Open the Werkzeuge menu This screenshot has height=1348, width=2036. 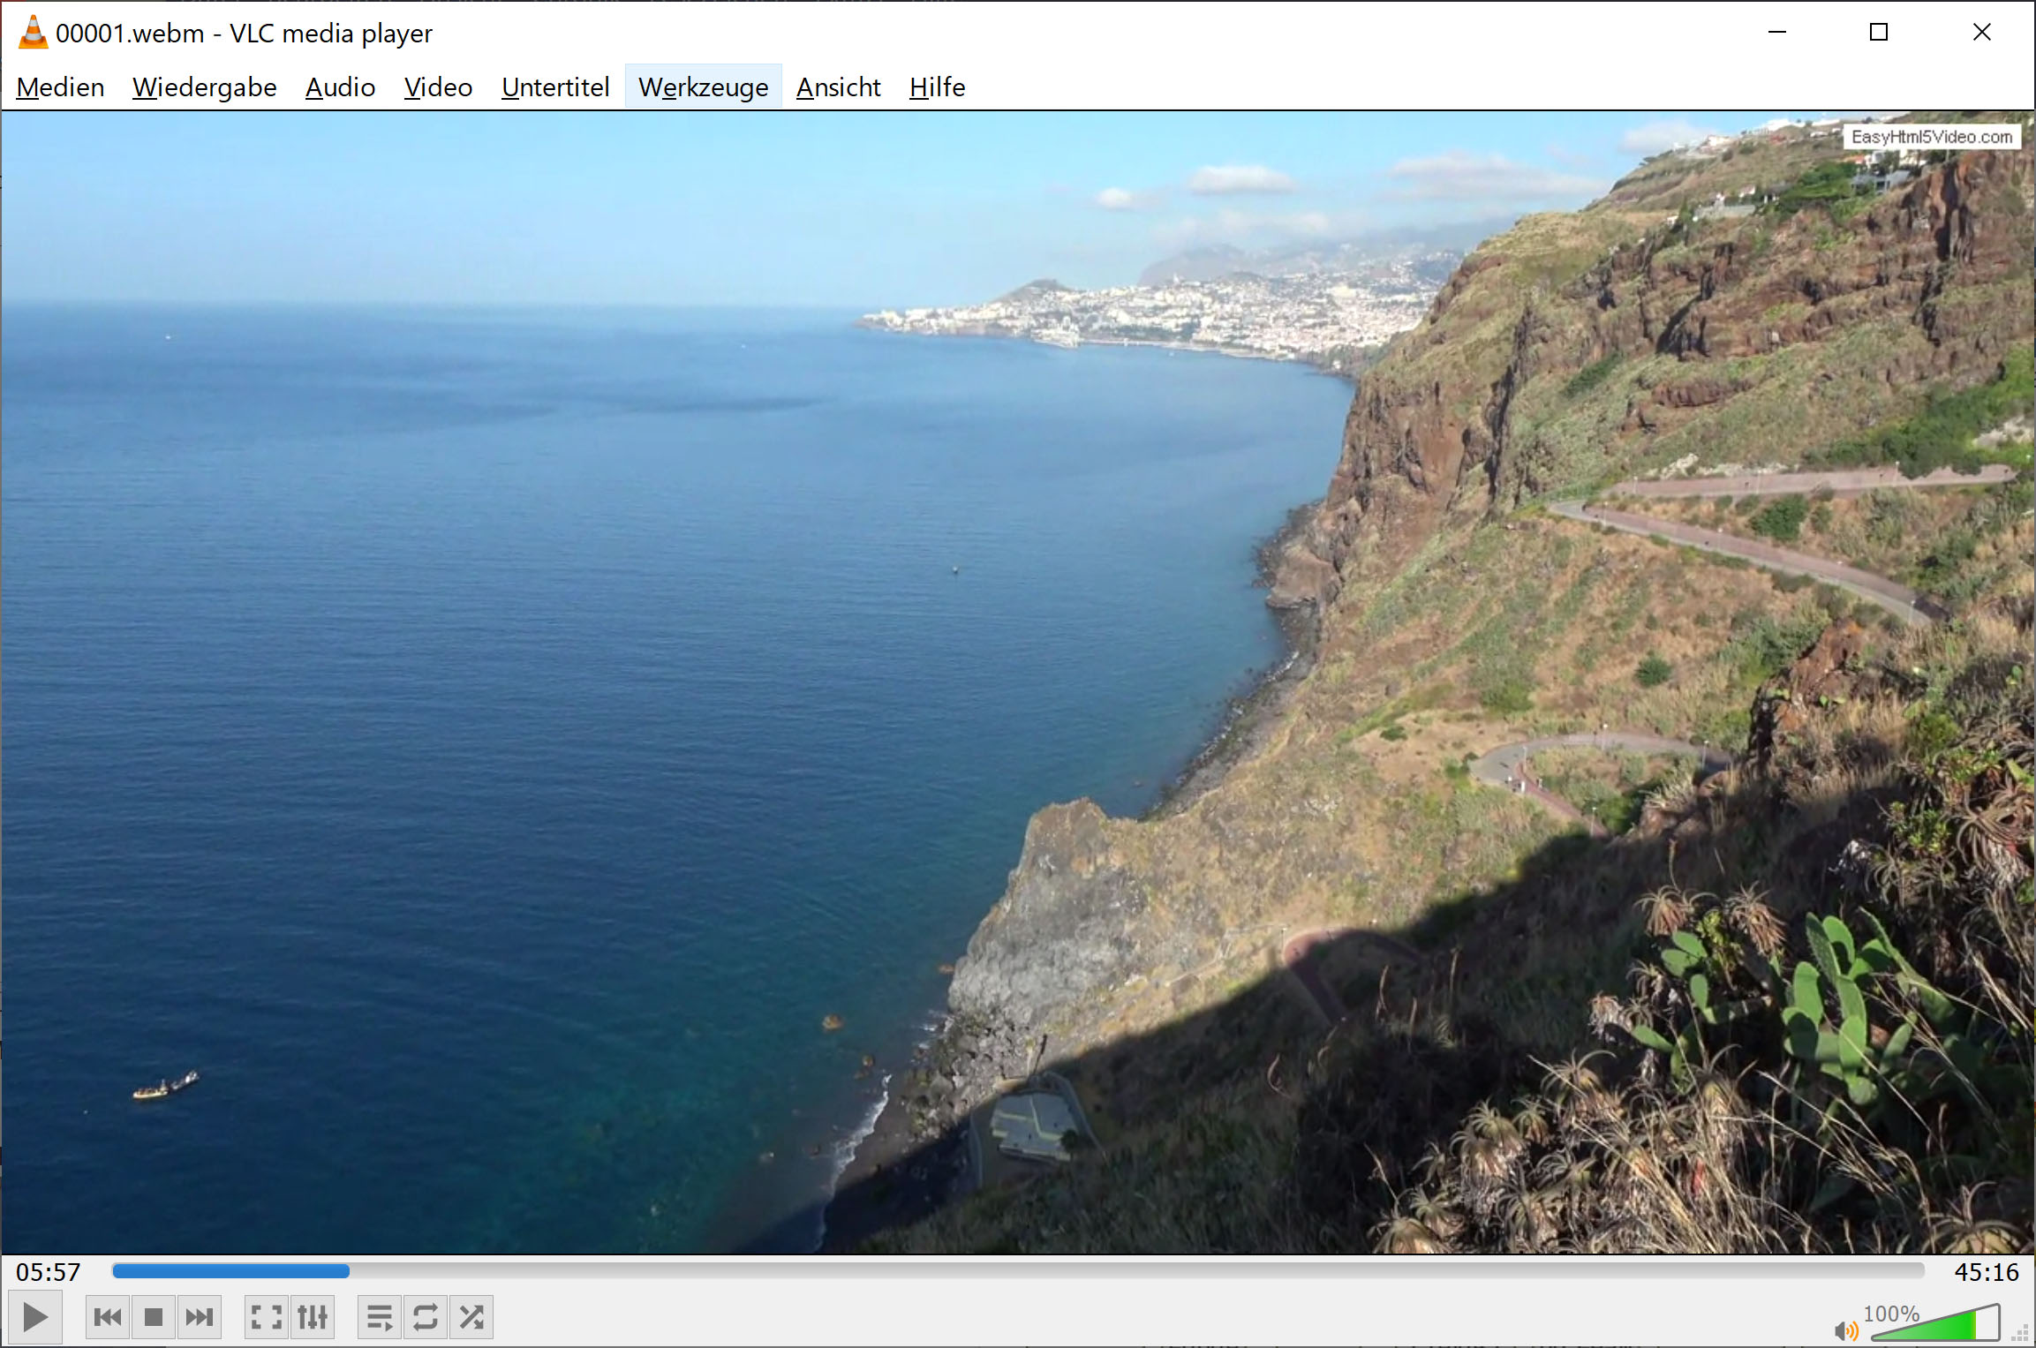point(703,87)
